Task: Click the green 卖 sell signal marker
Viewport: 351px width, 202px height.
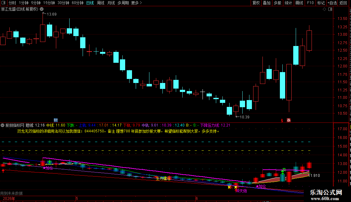Action: [284, 170]
